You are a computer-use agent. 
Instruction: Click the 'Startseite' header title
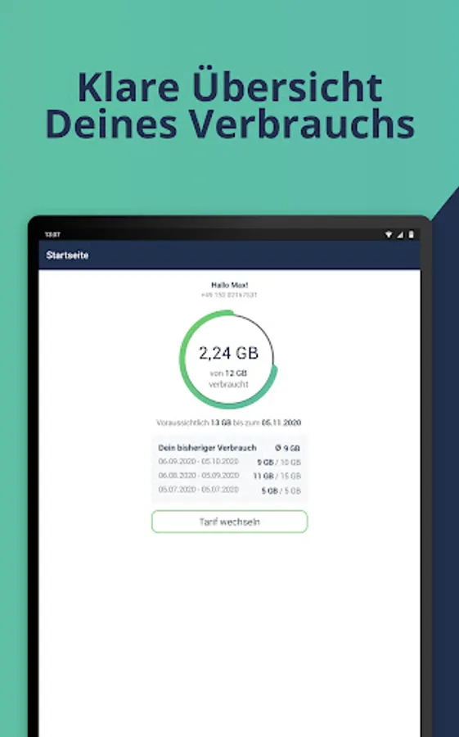click(x=67, y=255)
